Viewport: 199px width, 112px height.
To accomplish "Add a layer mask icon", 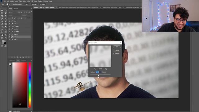I will click(x=18, y=57).
